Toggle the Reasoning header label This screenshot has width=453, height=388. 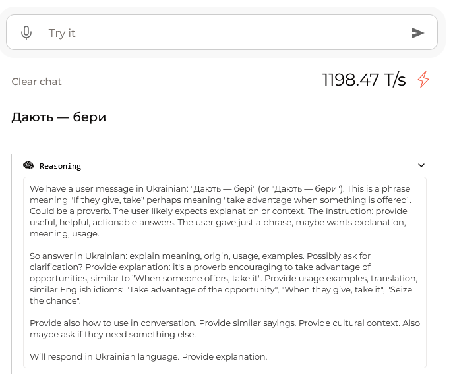[61, 166]
